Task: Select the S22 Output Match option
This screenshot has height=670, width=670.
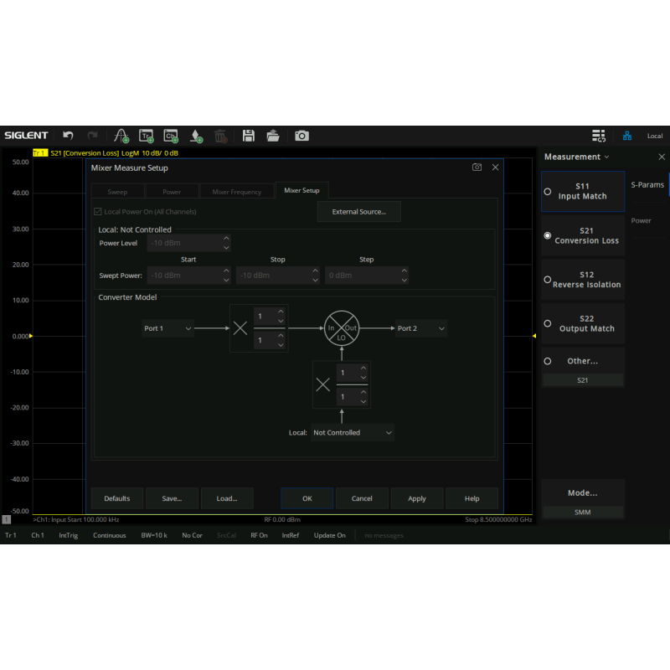Action: pyautogui.click(x=582, y=324)
